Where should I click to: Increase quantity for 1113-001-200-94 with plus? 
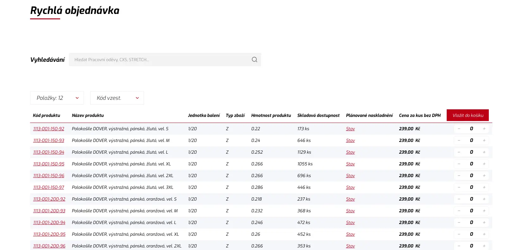484,222
